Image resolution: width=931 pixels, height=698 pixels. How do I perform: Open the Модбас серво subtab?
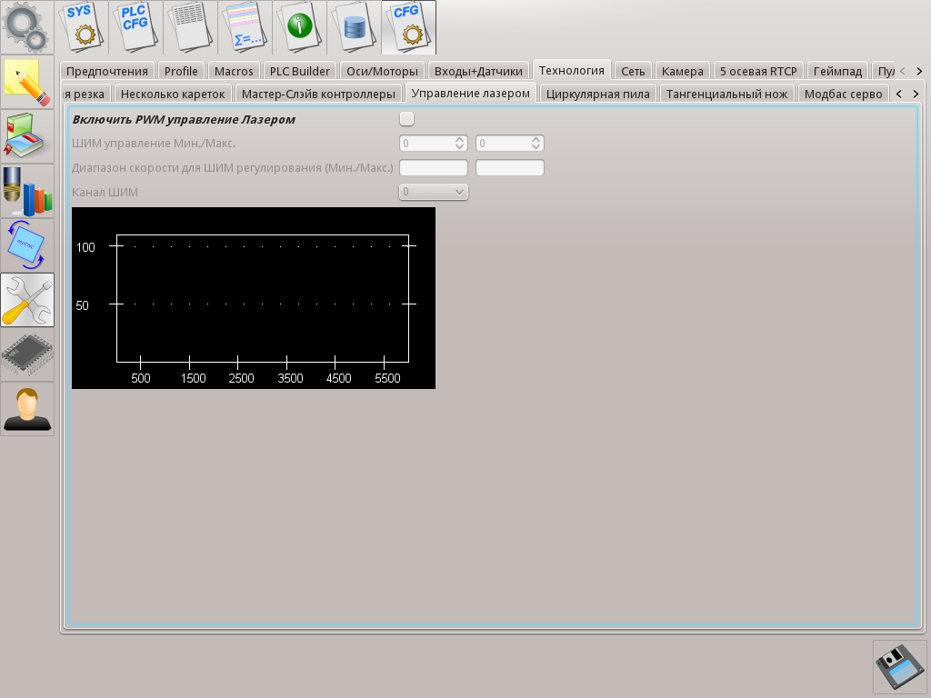[843, 94]
